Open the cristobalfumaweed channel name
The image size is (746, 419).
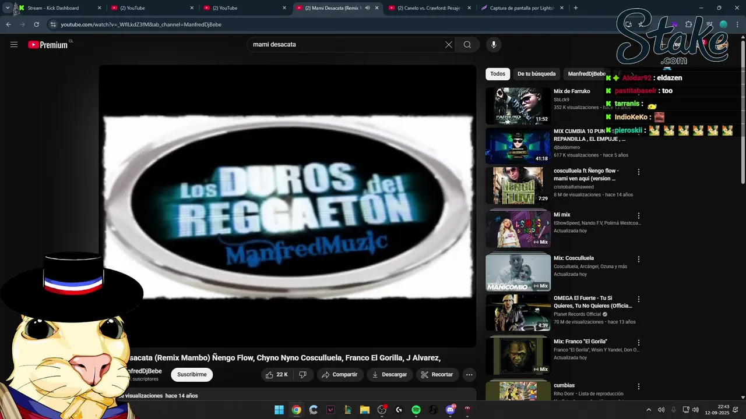(x=573, y=187)
